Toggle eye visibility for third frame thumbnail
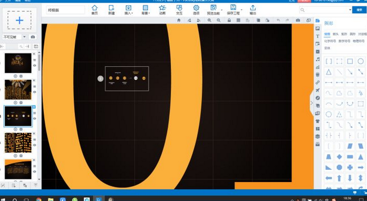The height and width of the screenshot is (201, 367). pos(34,119)
